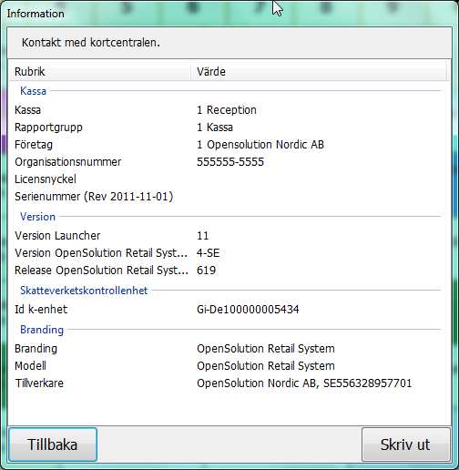Click the value Gi-De100000005434
The width and height of the screenshot is (459, 470).
click(248, 310)
